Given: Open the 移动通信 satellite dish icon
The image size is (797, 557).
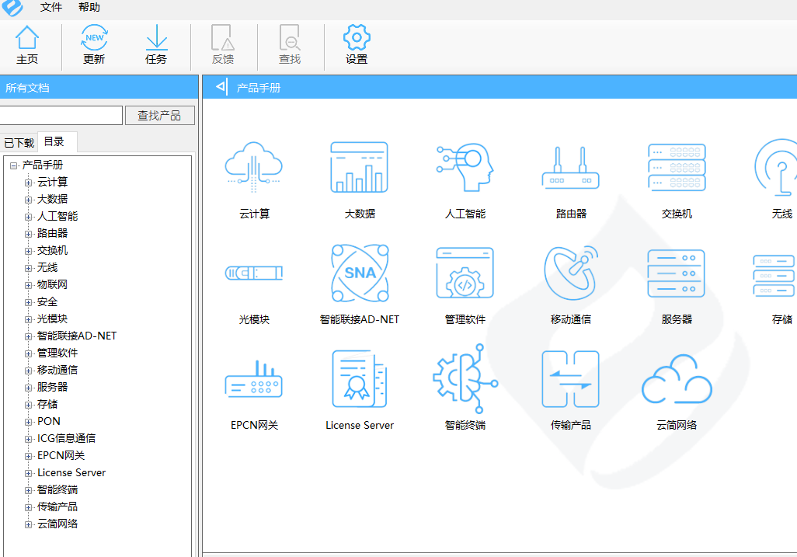Looking at the screenshot, I should (x=571, y=273).
